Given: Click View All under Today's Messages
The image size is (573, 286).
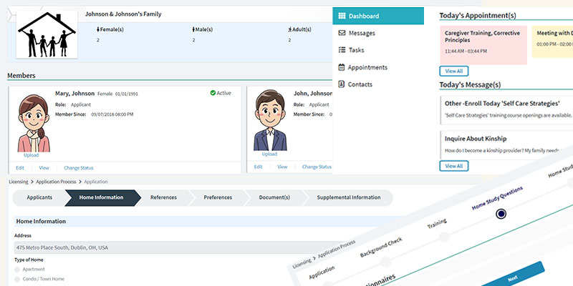Looking at the screenshot, I should tap(454, 166).
